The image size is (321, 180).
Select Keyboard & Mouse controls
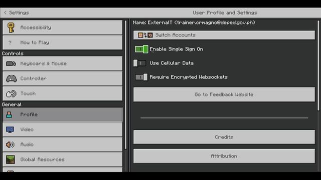[62, 63]
